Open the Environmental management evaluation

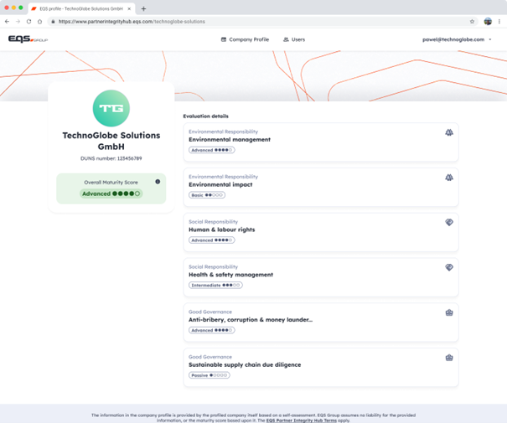321,142
